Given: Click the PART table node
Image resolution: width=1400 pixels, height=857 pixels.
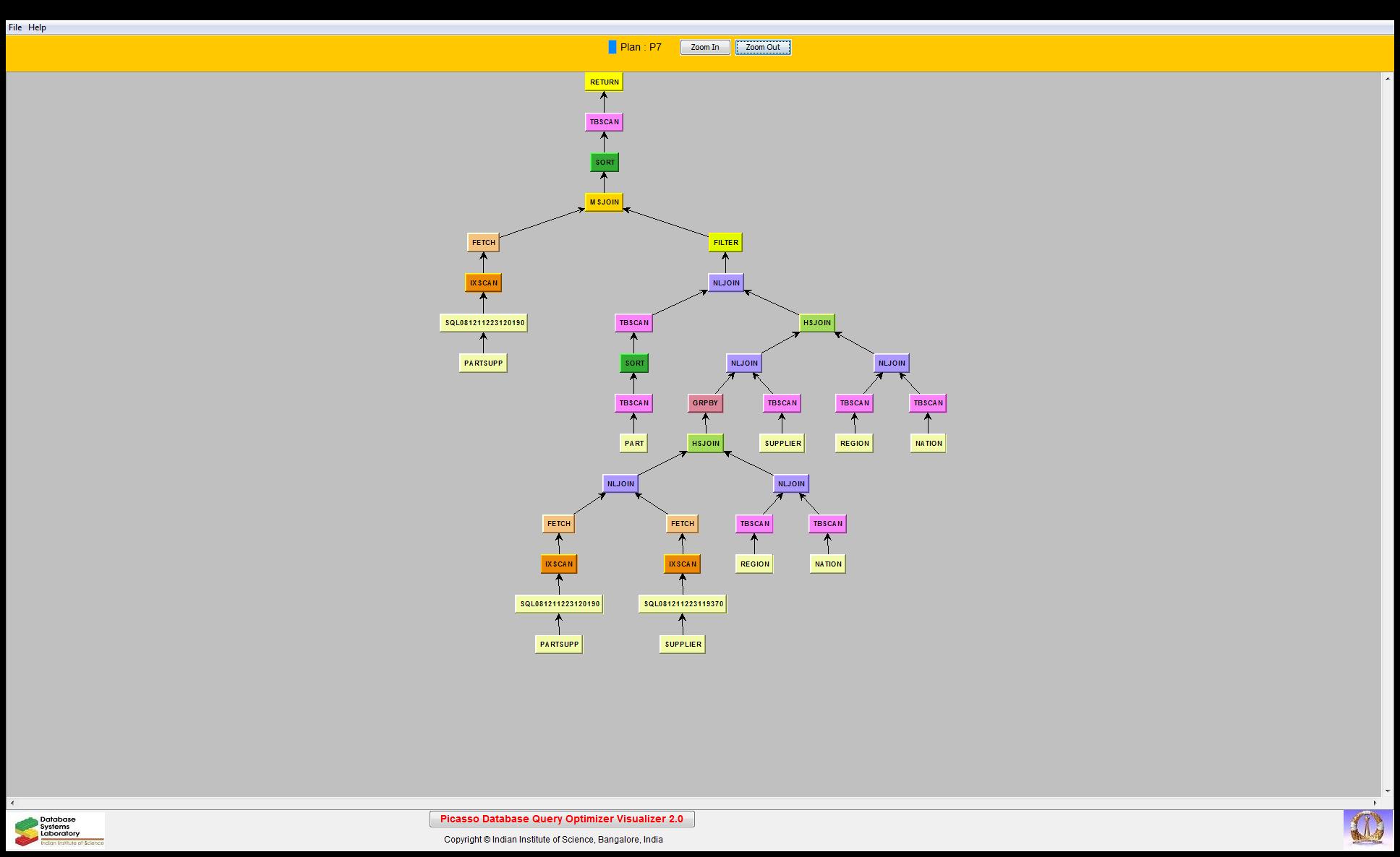Looking at the screenshot, I should tap(634, 444).
